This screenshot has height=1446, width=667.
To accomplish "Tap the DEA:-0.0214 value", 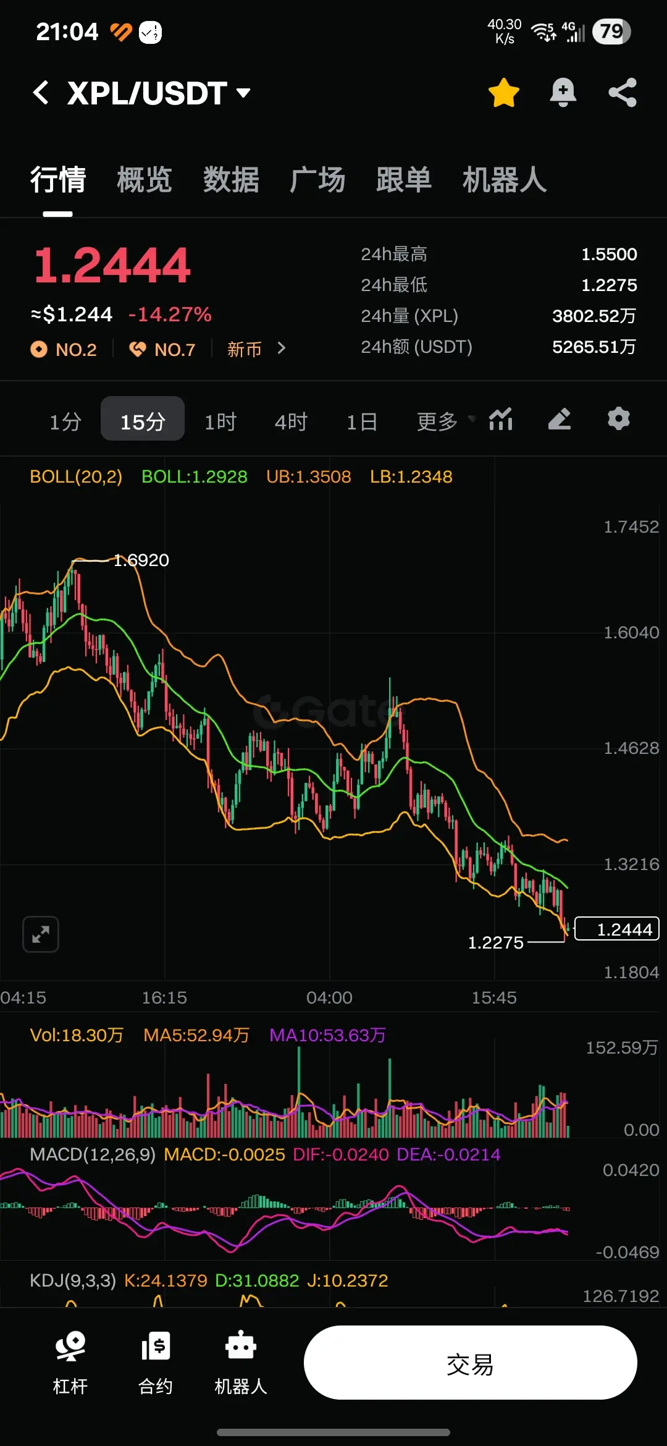I will coord(448,1154).
